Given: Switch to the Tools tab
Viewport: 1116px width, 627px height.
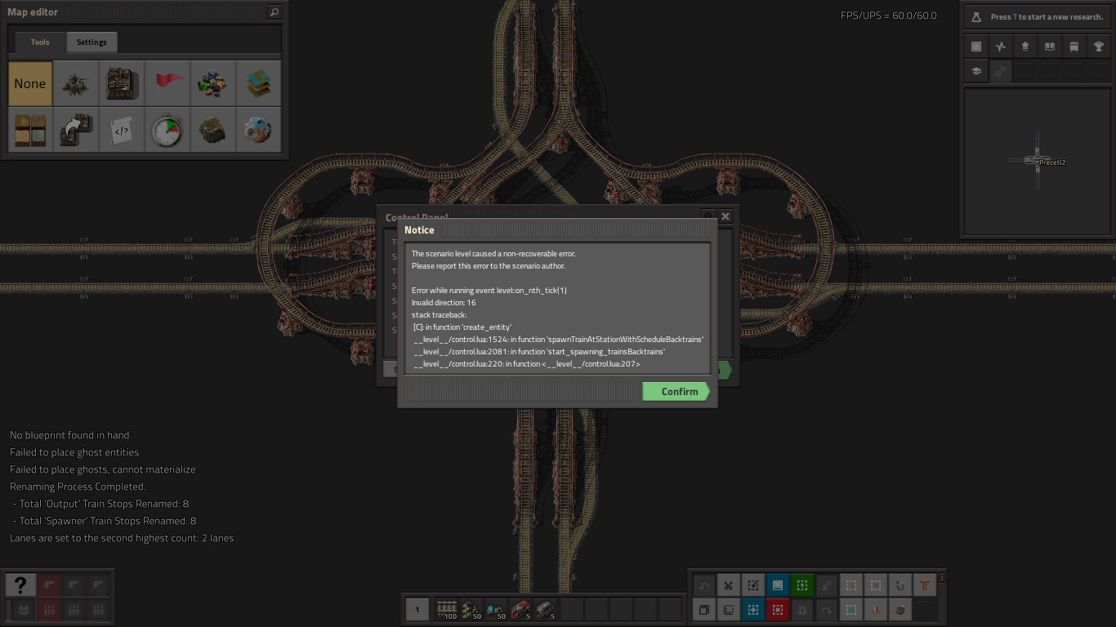Looking at the screenshot, I should coord(40,42).
